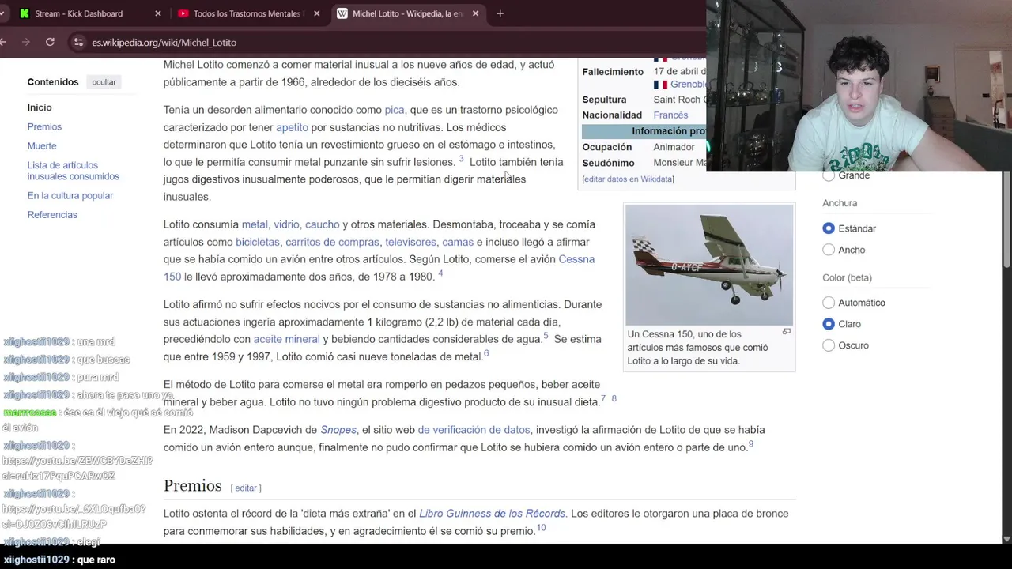Follow citation footnote 3
Image resolution: width=1012 pixels, height=569 pixels.
(461, 159)
